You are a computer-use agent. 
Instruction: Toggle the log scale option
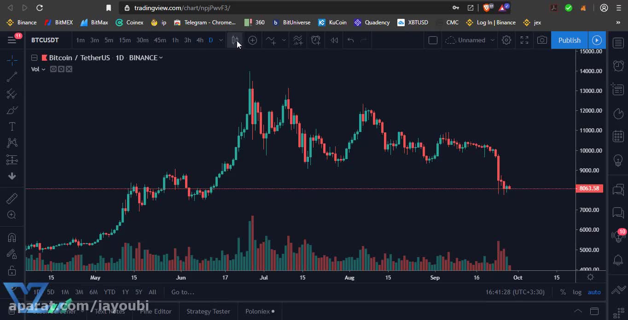pos(577,292)
